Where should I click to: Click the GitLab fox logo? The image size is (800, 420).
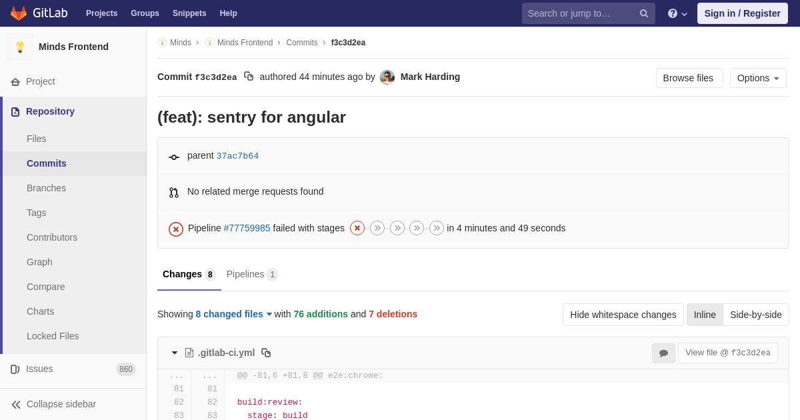click(x=19, y=13)
